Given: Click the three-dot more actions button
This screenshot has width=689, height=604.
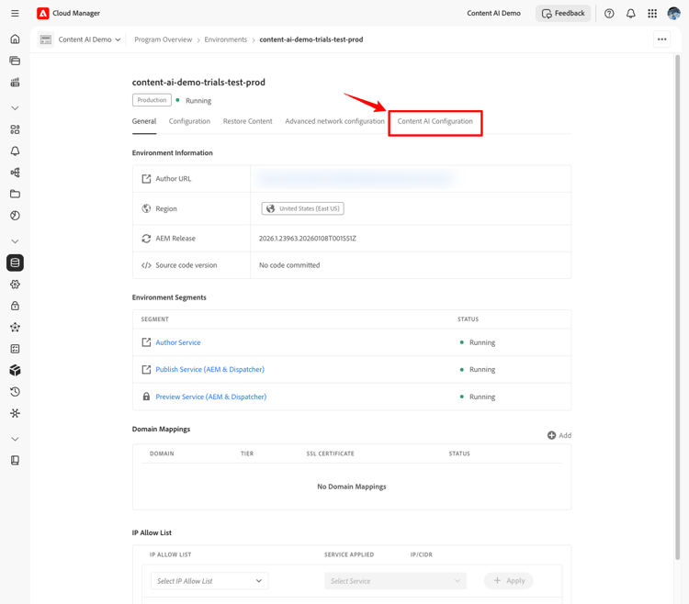Looking at the screenshot, I should tap(661, 39).
